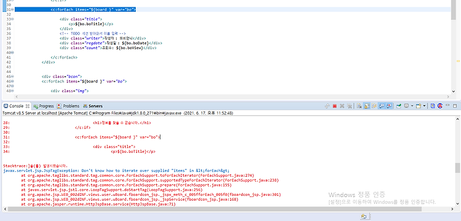Collapse the fold marker at editor line 33
The height and width of the screenshot is (221, 461).
(12, 19)
